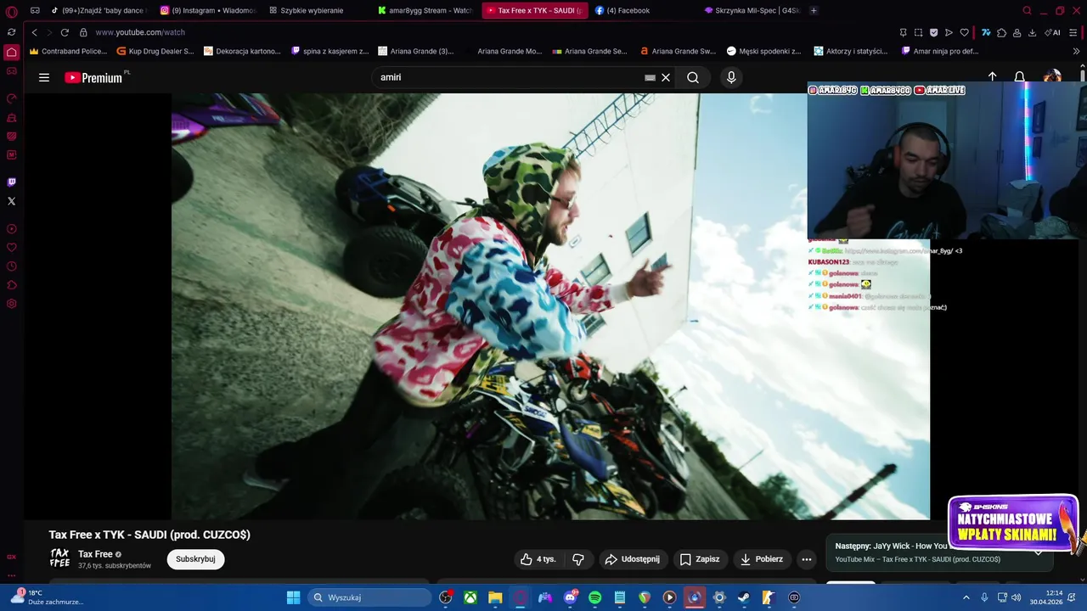Switch to Skrzynka Mil-Spec tab
This screenshot has height=611, width=1087.
[752, 11]
